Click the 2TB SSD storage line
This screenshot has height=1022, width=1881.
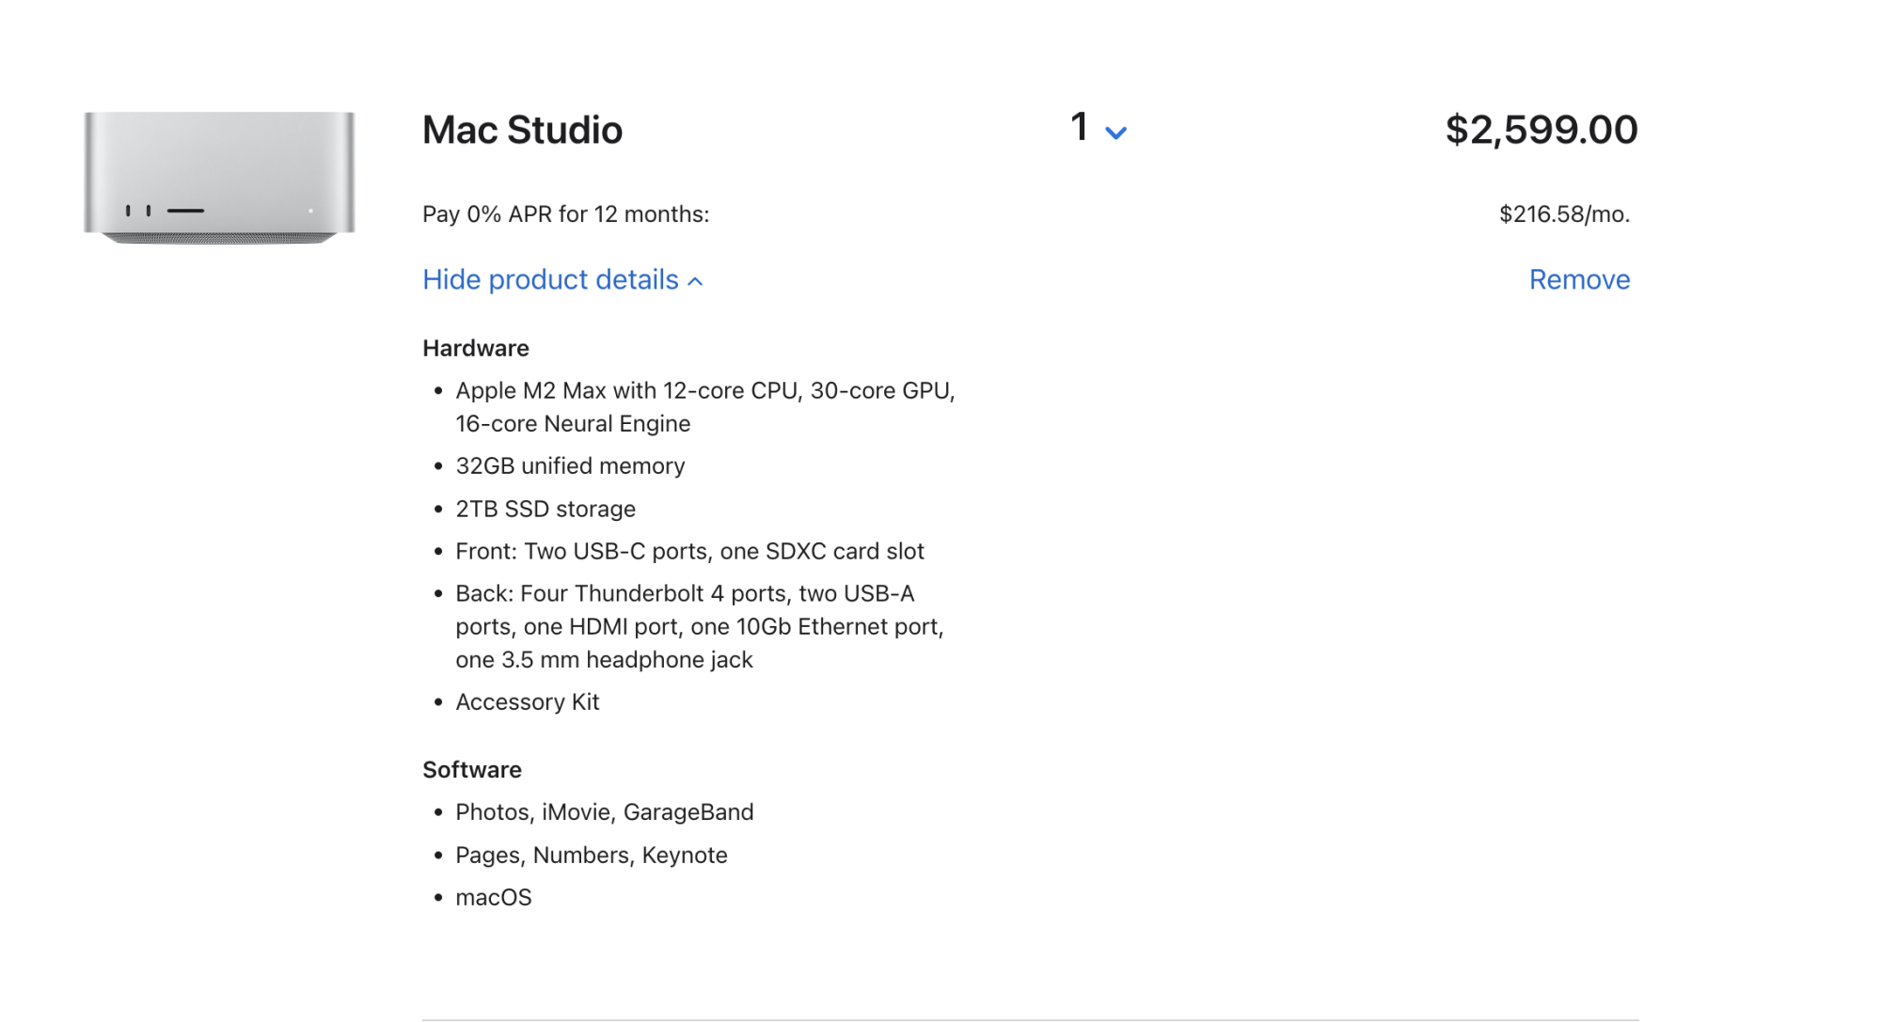click(545, 509)
